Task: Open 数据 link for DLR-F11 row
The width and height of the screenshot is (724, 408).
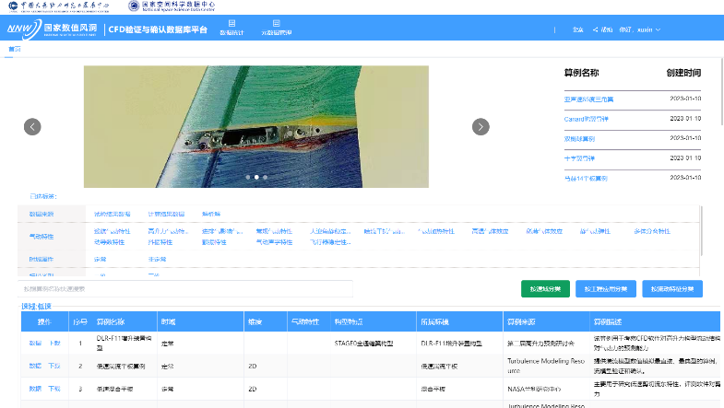Action: coord(35,343)
